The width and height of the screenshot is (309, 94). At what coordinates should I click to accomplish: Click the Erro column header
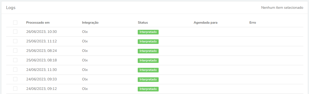point(253,23)
